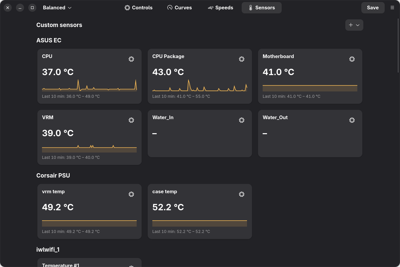
Task: Click the '43.0 °C' CPU Package reading
Action: pyautogui.click(x=168, y=72)
